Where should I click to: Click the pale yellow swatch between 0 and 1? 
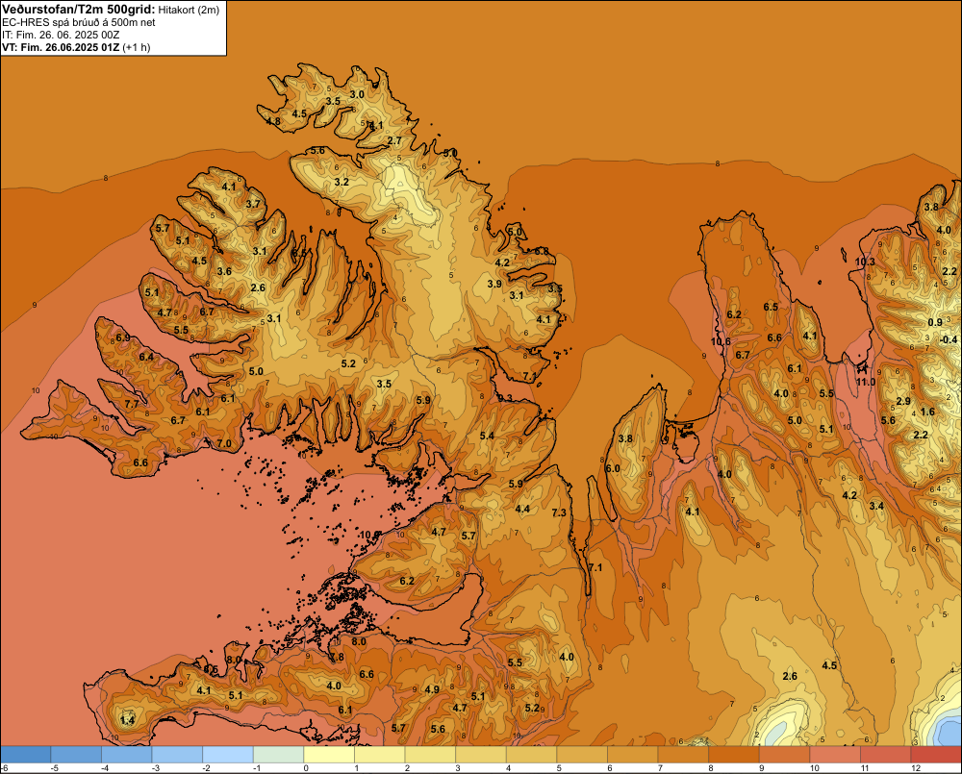click(329, 755)
